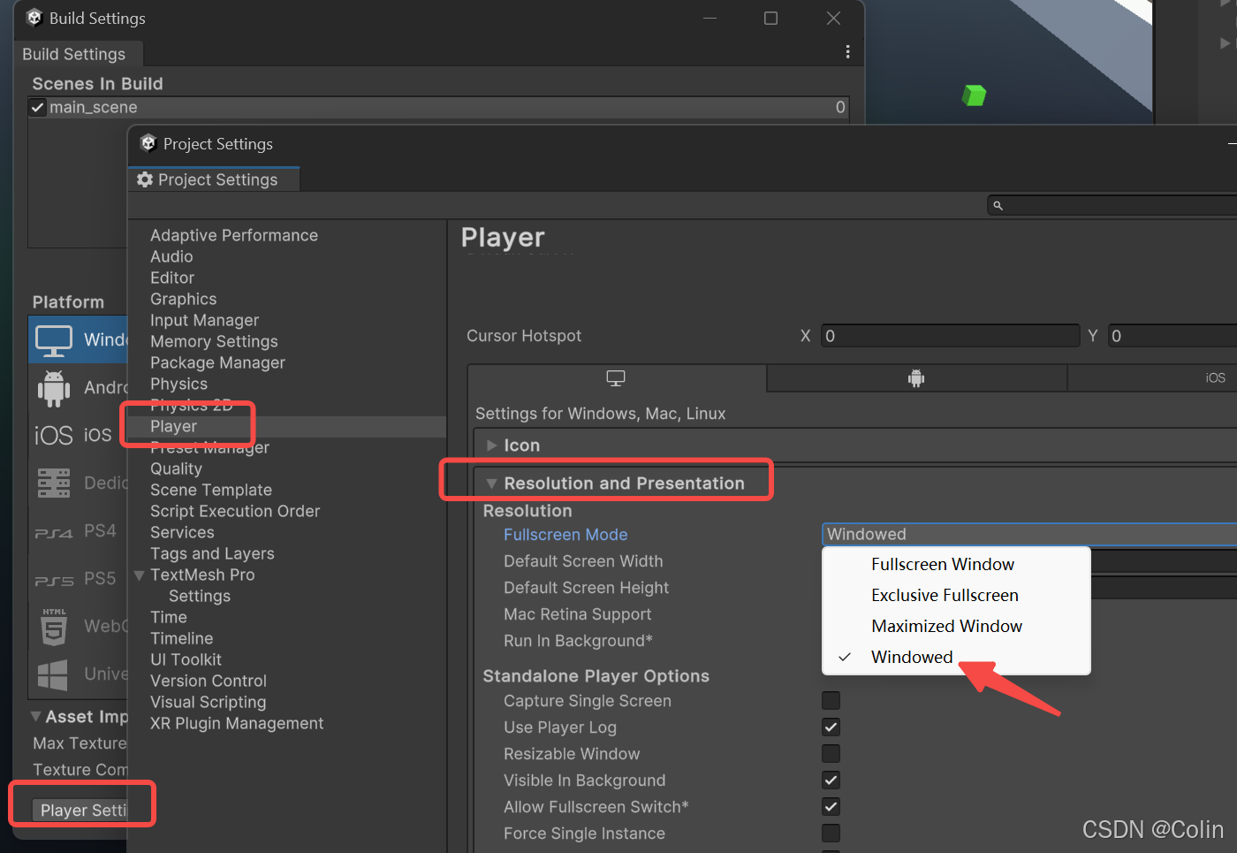
Task: Select the Android platform robot icon
Action: click(54, 388)
